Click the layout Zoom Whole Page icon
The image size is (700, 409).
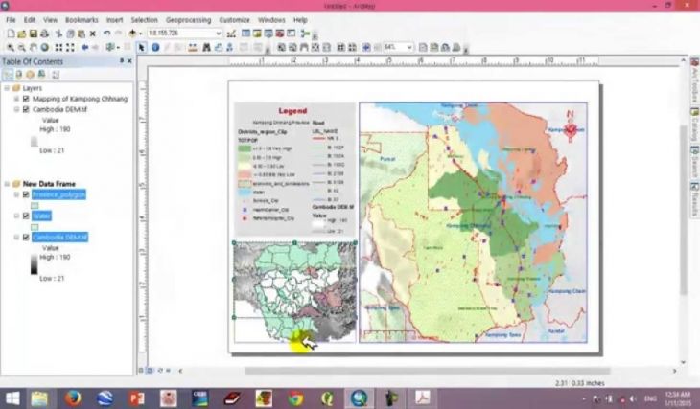pos(315,47)
